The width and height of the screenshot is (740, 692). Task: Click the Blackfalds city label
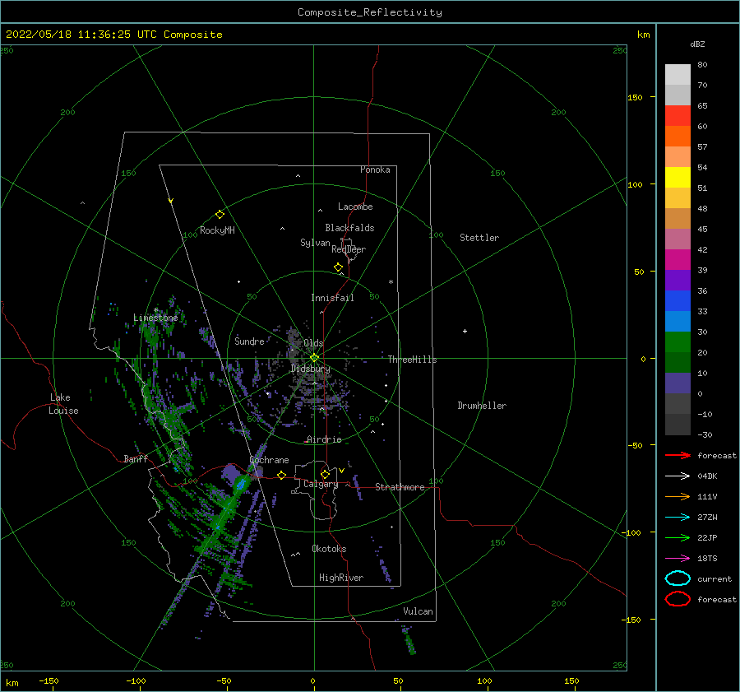(x=349, y=228)
